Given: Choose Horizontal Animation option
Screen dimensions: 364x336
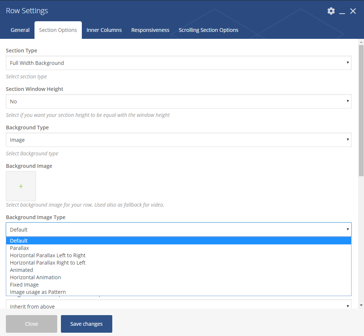Looking at the screenshot, I should (x=35, y=277).
